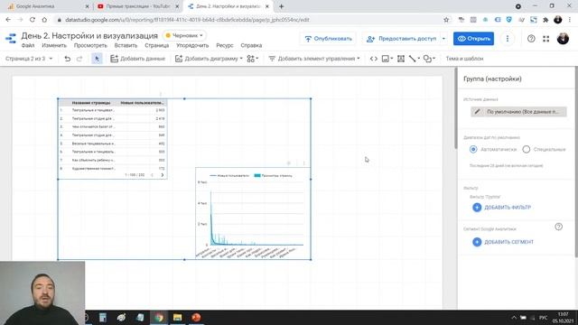Viewport: 578px width, 325px height.
Task: Open the Справка menu
Action: tap(251, 45)
